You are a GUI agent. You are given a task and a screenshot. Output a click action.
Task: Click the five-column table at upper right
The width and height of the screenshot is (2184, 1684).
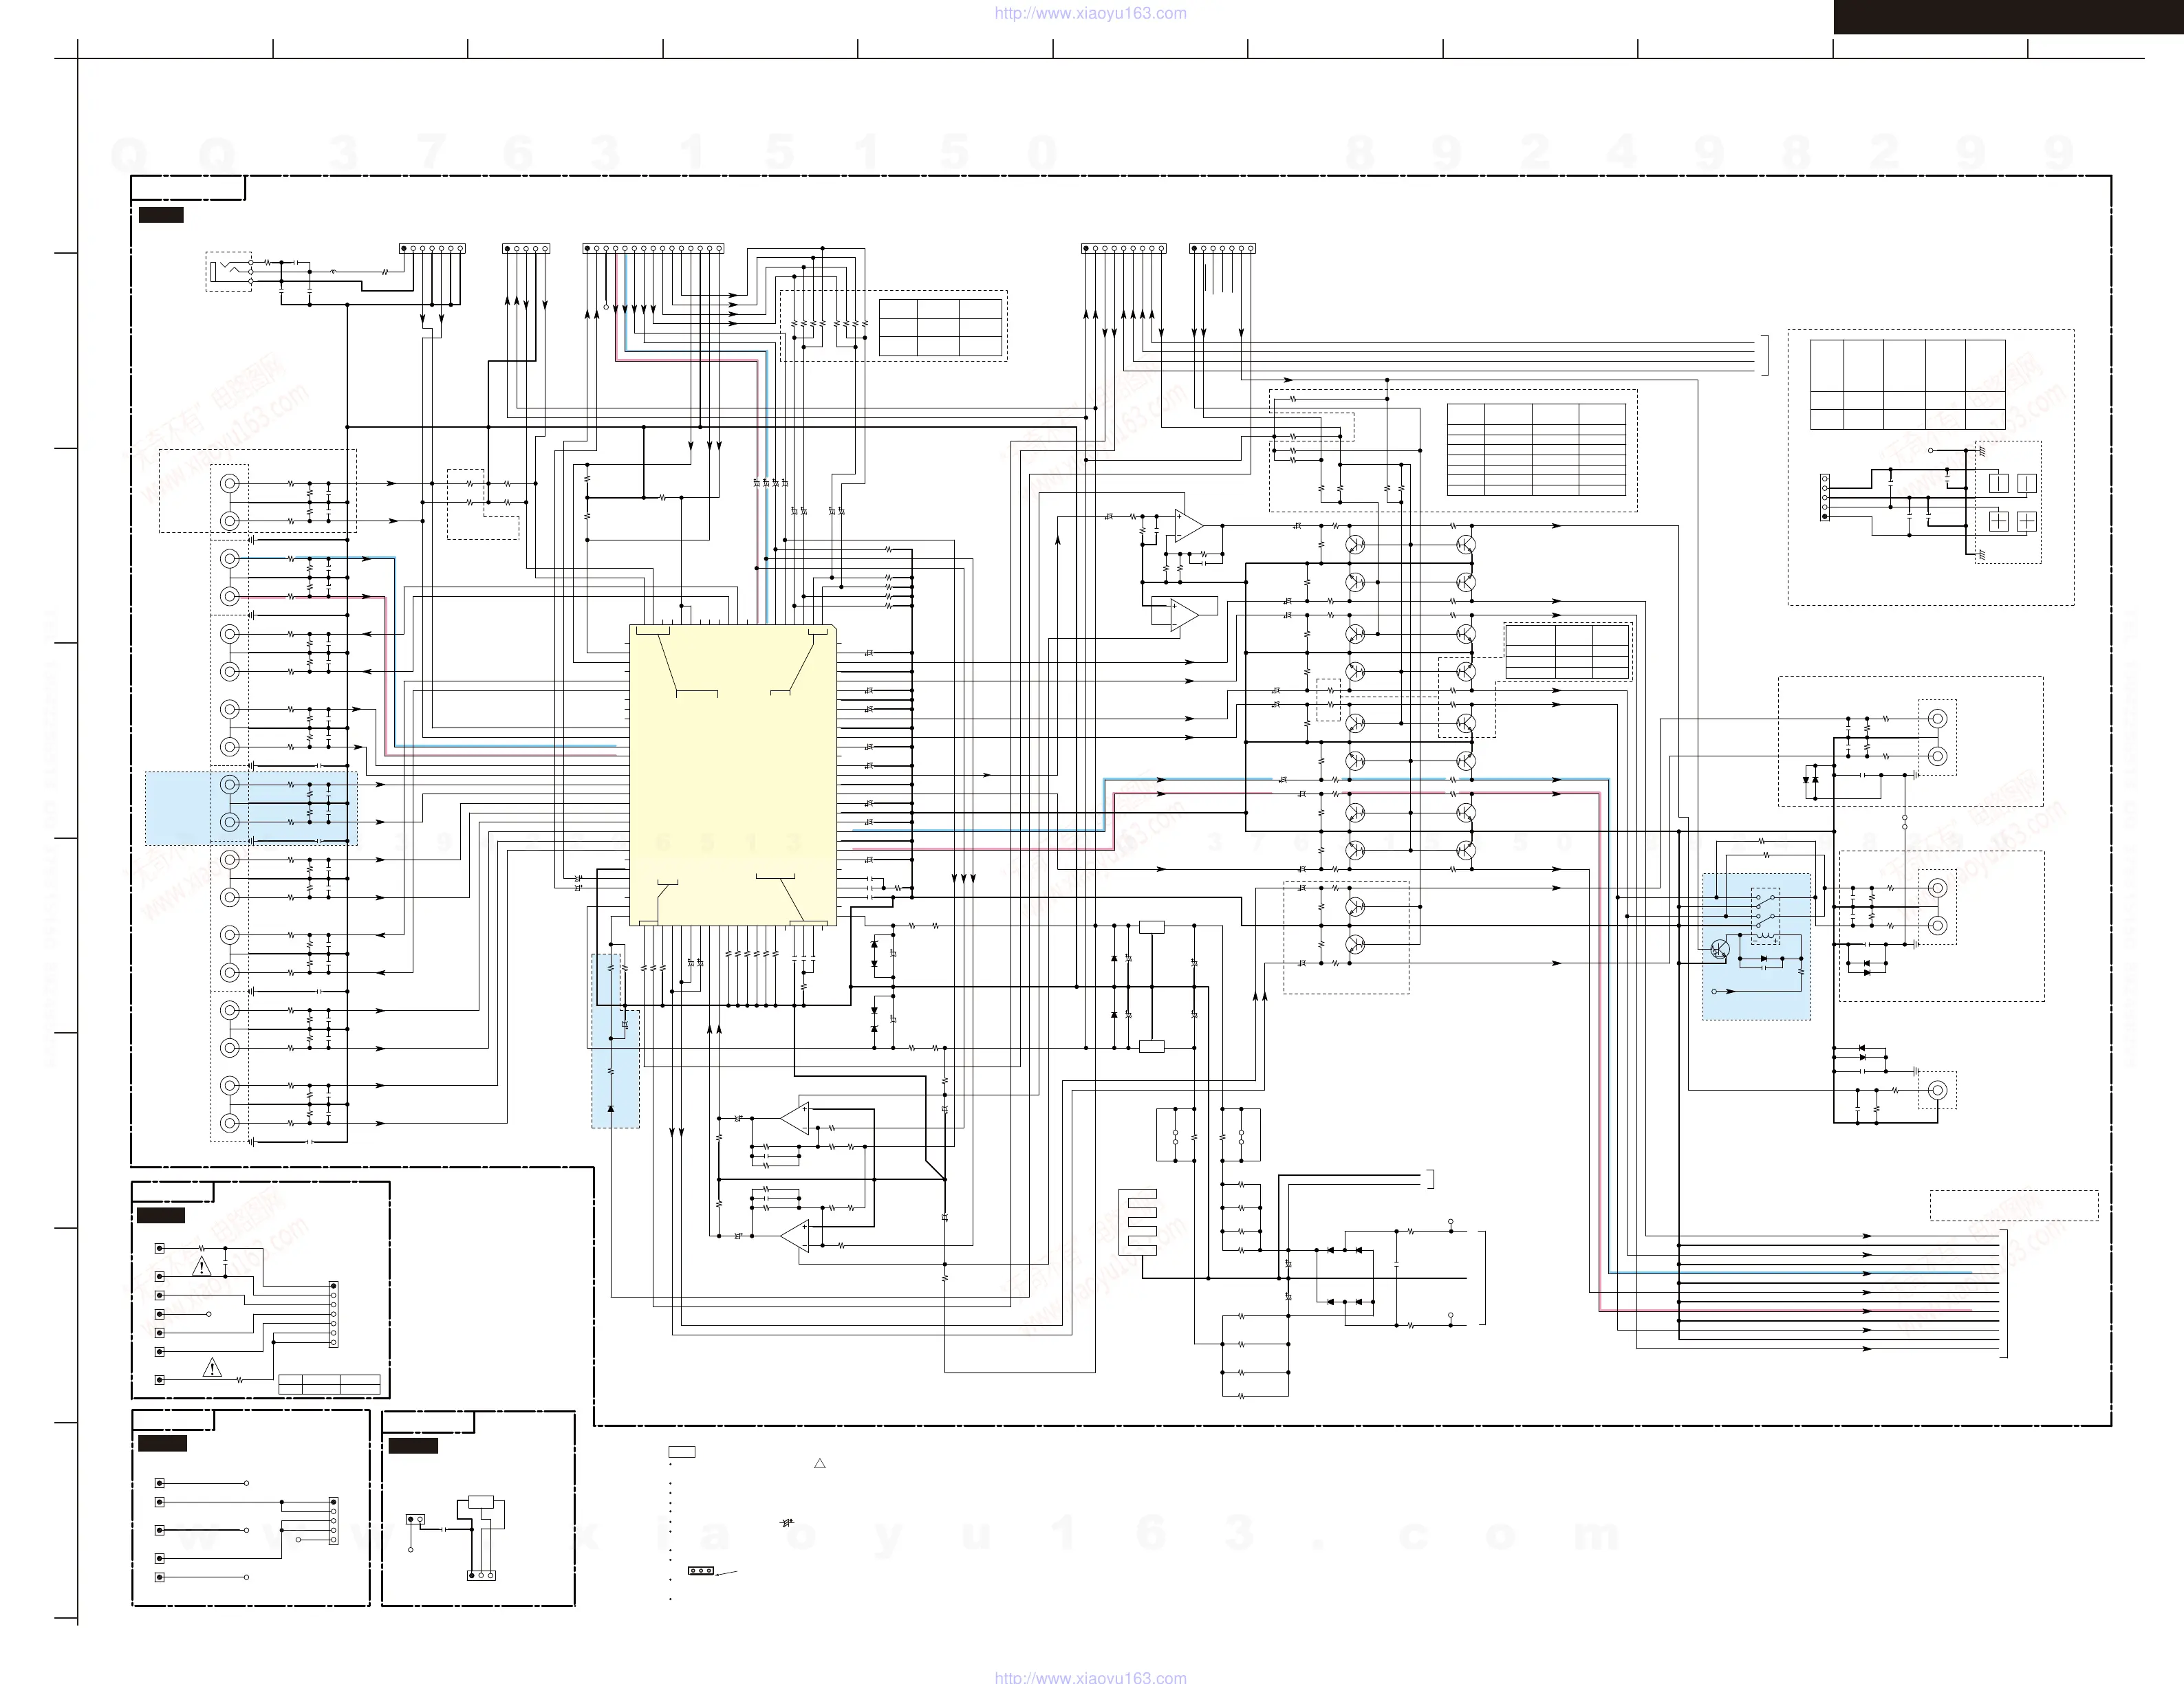coord(1907,385)
